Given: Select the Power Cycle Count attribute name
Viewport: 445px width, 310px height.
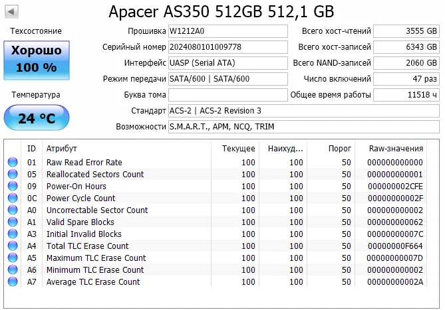Looking at the screenshot, I should tap(81, 198).
